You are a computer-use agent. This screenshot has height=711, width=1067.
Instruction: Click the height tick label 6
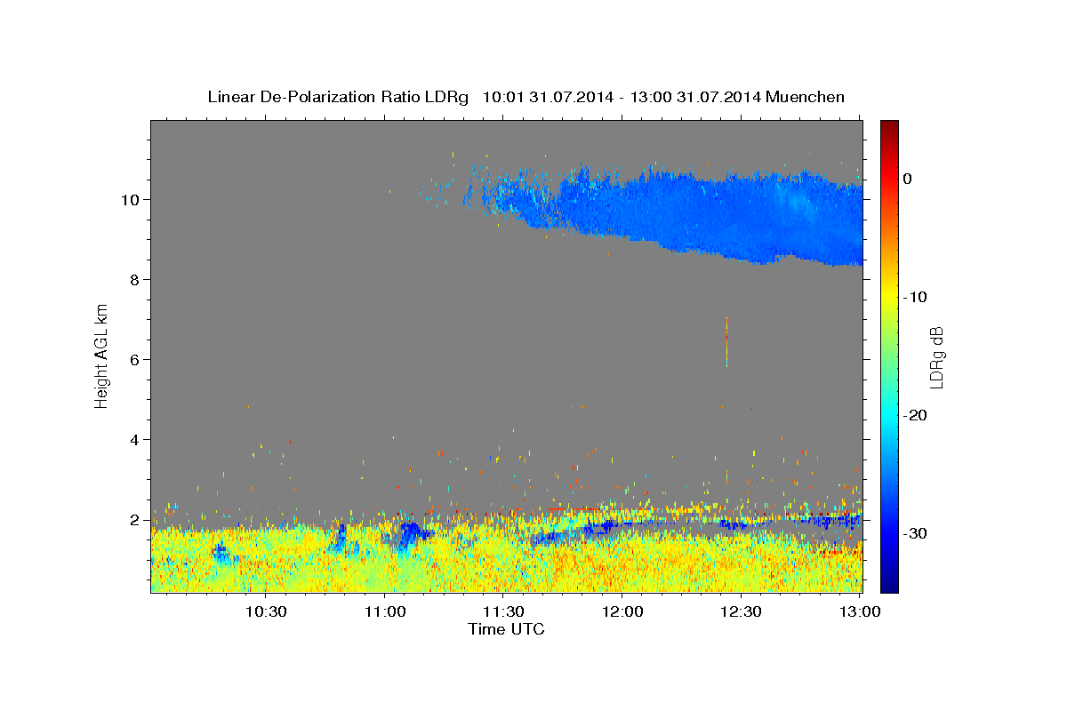point(137,359)
